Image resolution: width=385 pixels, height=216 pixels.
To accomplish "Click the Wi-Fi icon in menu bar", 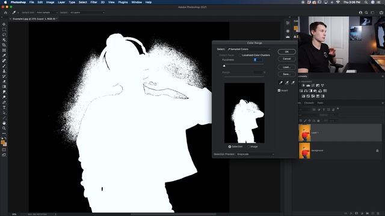I will (338, 2).
